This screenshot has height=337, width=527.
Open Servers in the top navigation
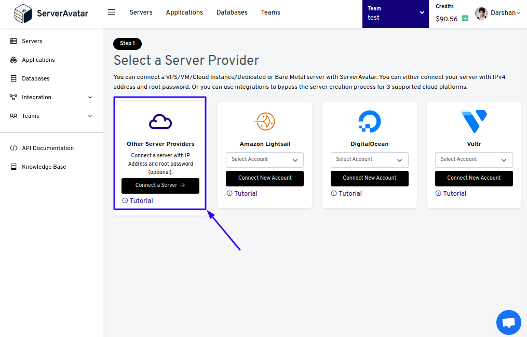(x=141, y=12)
